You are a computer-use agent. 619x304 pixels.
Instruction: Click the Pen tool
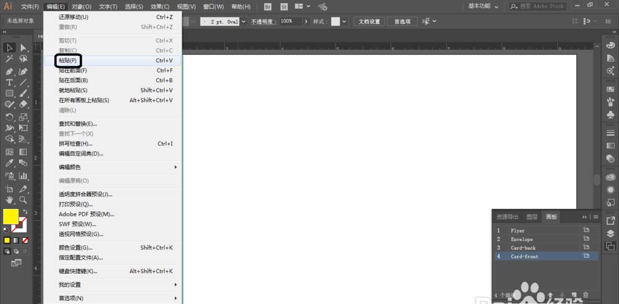(x=9, y=71)
